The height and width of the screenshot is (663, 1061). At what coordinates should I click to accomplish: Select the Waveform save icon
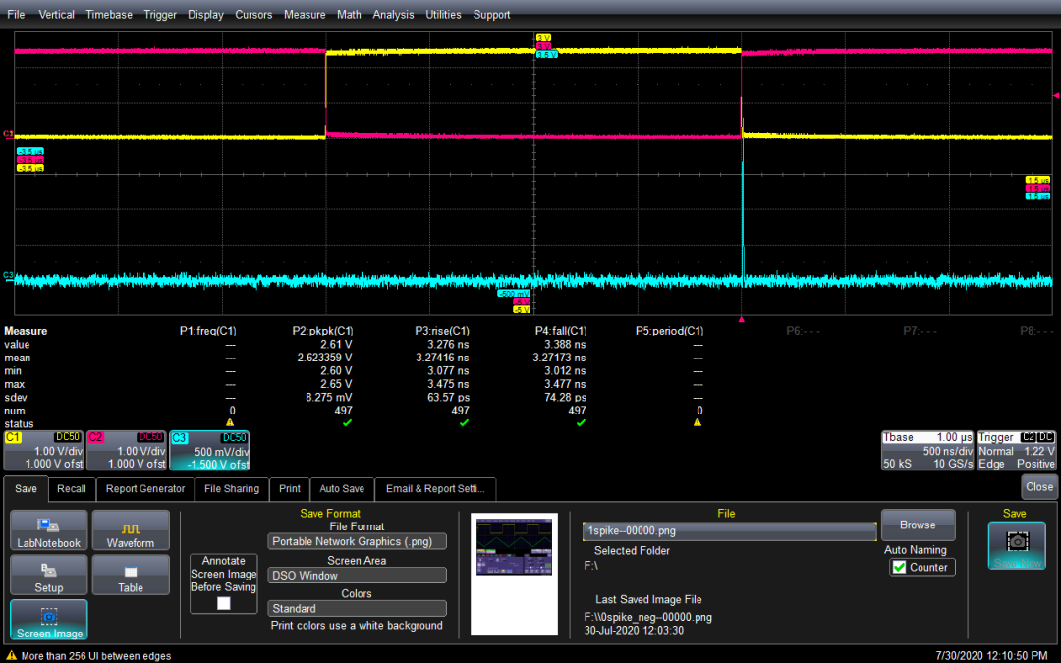click(x=130, y=530)
